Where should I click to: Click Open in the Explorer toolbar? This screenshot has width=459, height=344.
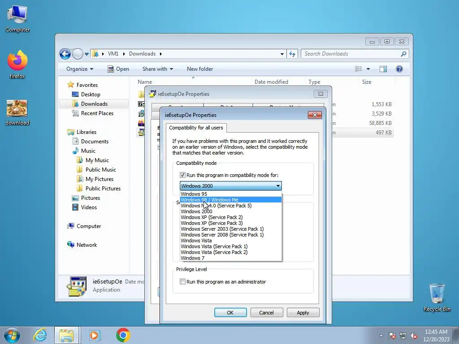tap(118, 69)
